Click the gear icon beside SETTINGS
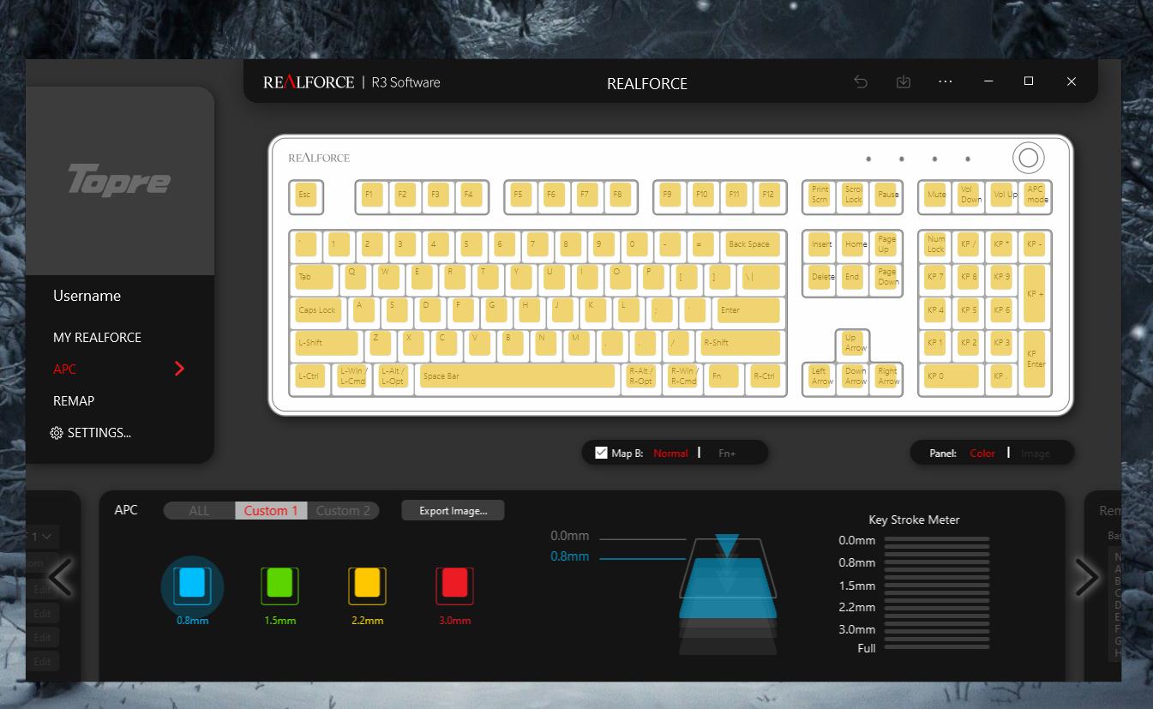The height and width of the screenshot is (709, 1153). click(57, 433)
